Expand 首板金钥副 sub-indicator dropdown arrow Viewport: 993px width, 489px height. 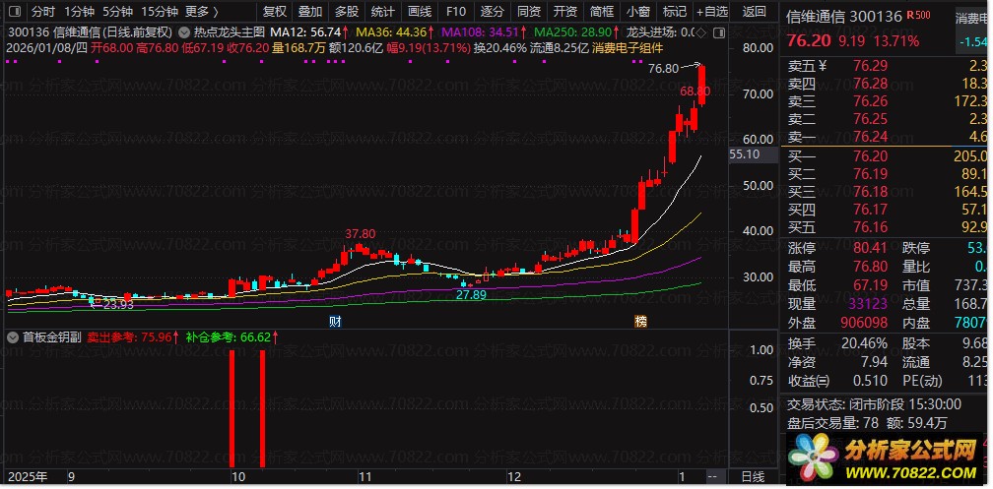[13, 337]
